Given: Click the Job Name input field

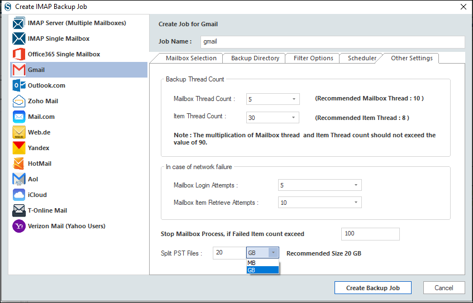Looking at the screenshot, I should 332,42.
